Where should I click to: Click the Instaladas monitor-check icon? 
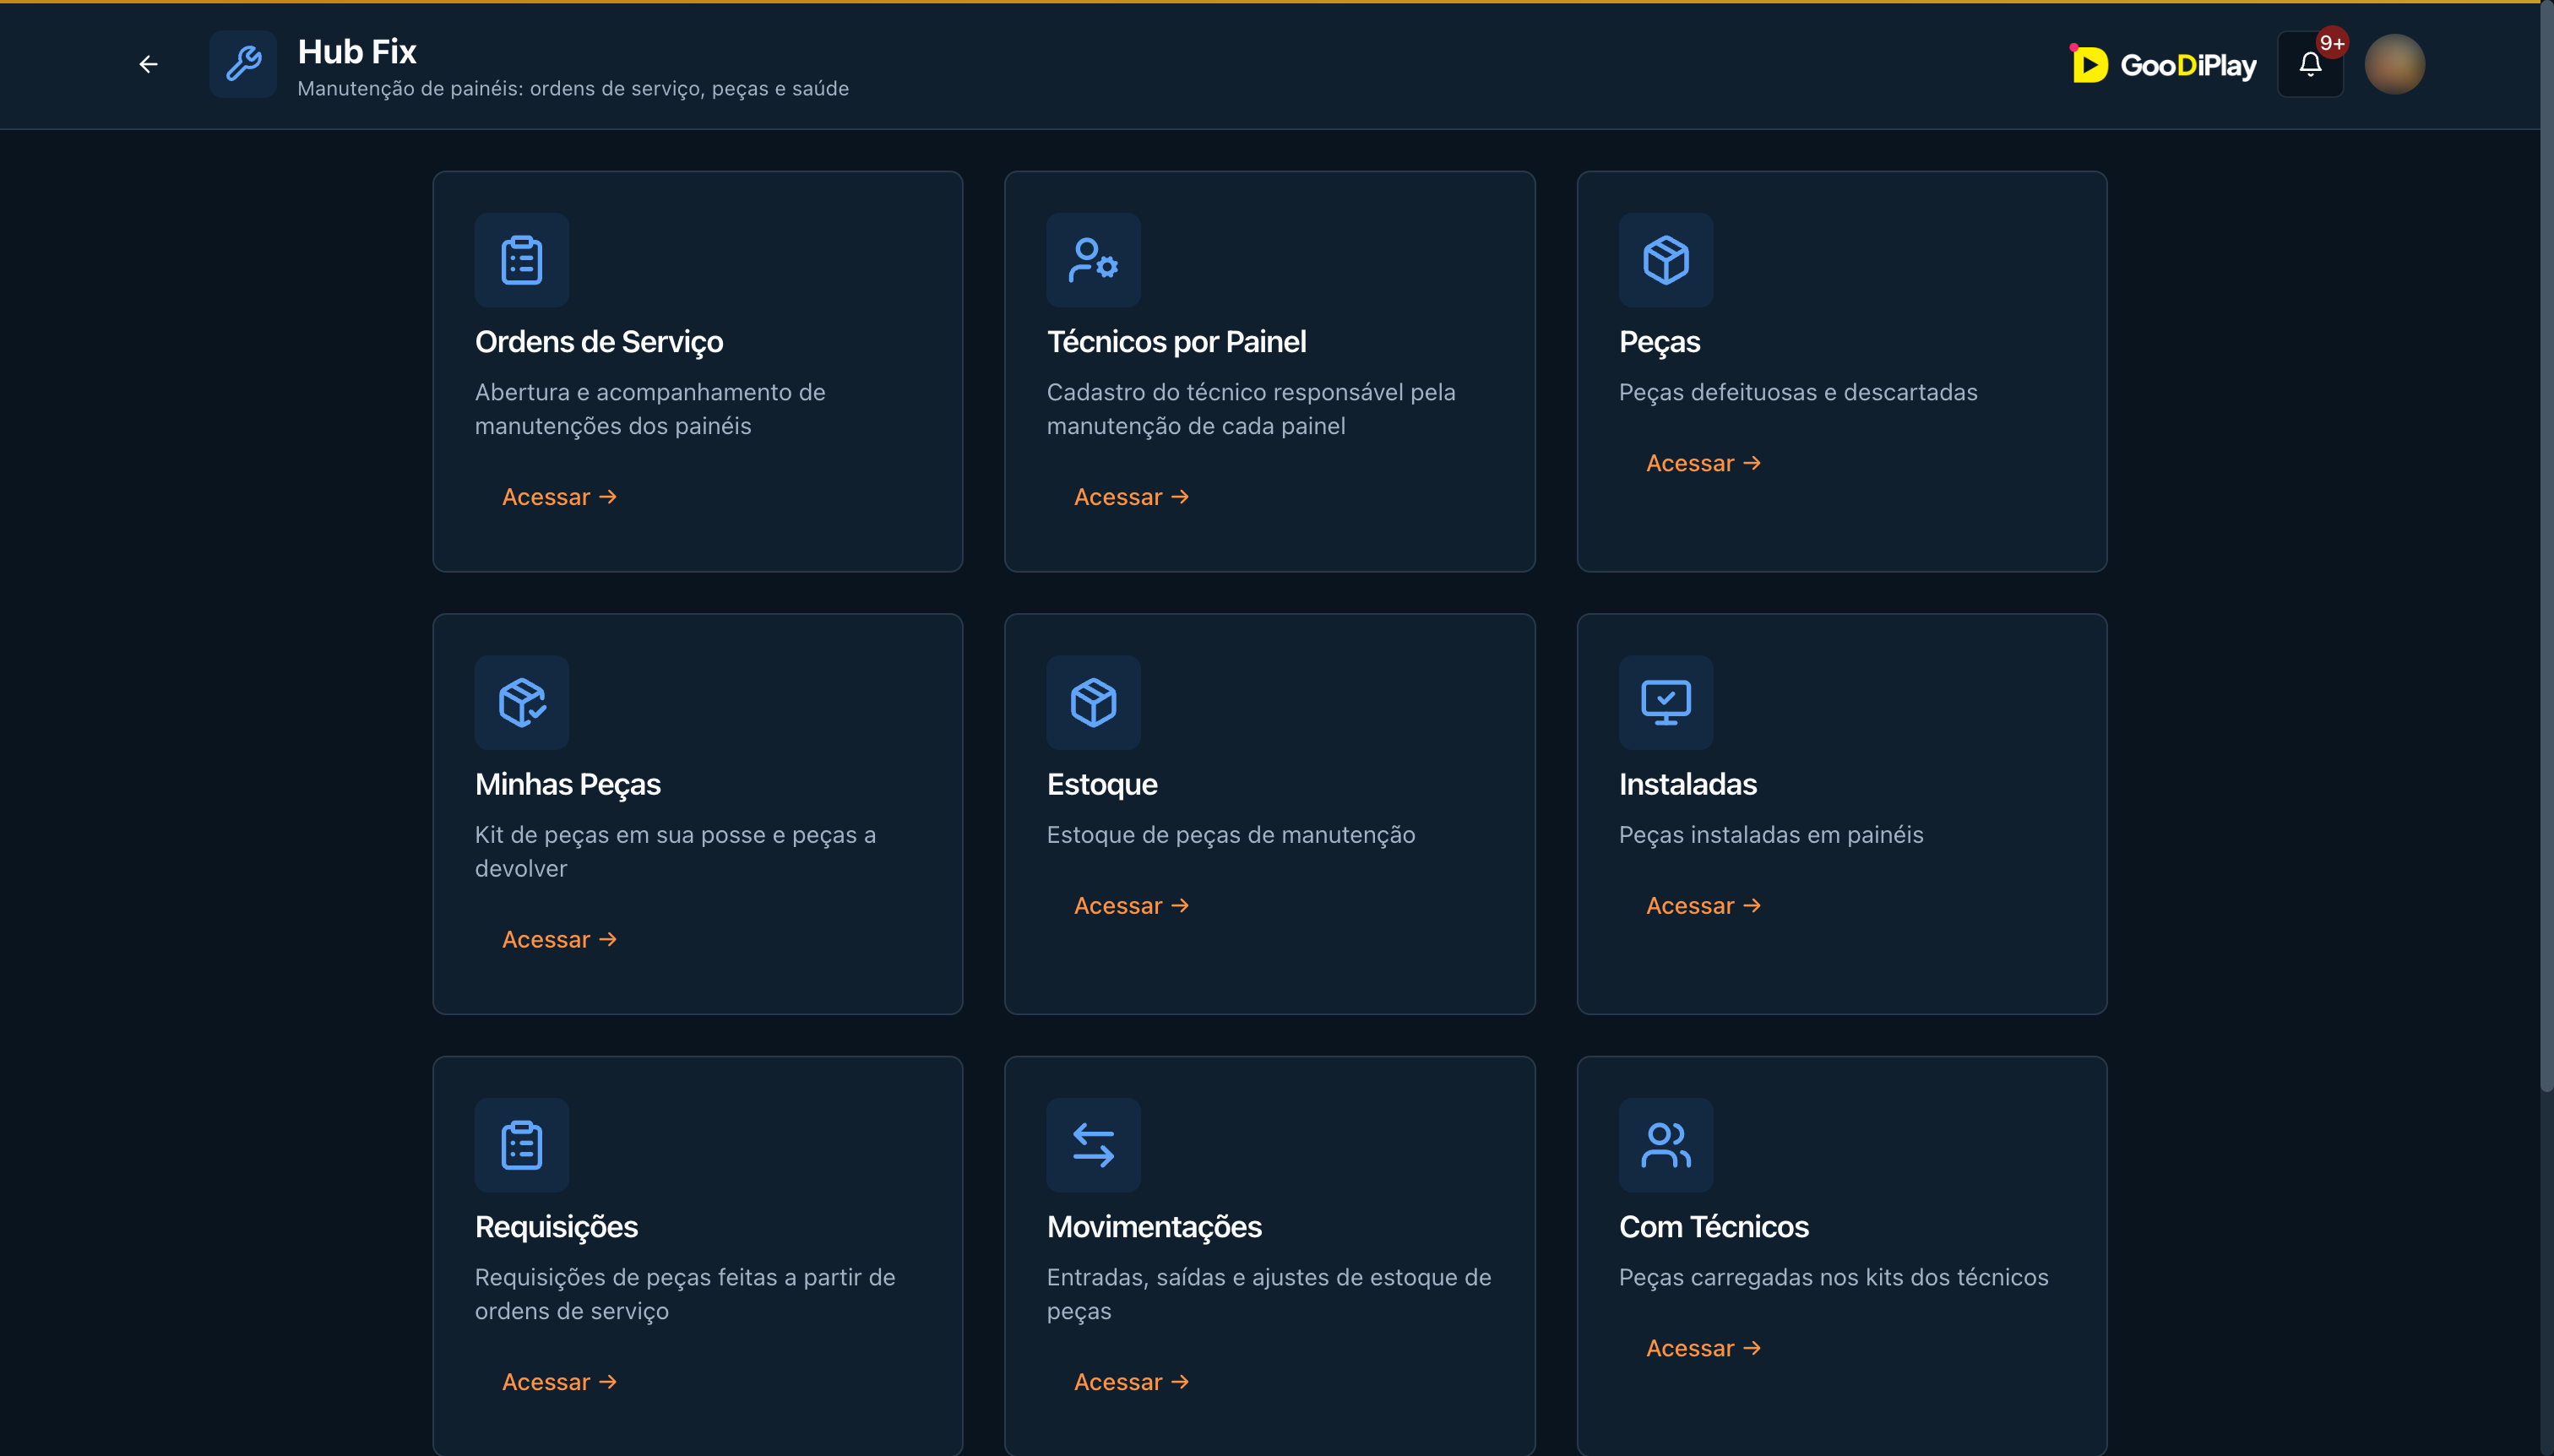tap(1666, 702)
